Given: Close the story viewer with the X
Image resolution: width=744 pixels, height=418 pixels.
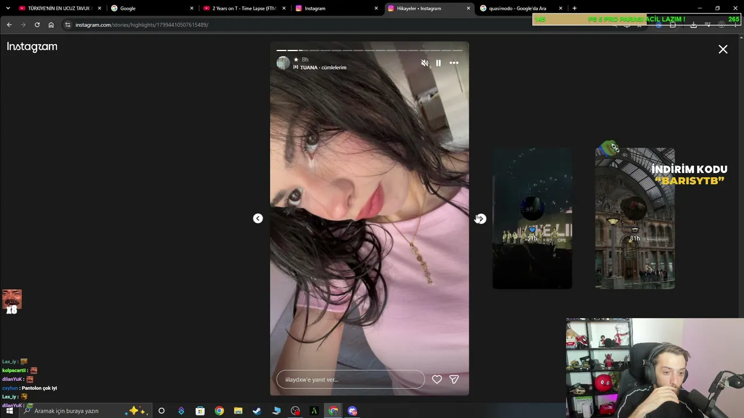Looking at the screenshot, I should [723, 49].
